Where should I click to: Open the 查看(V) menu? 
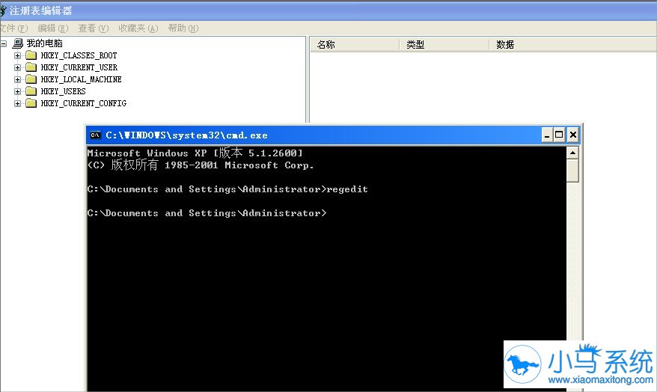click(93, 28)
